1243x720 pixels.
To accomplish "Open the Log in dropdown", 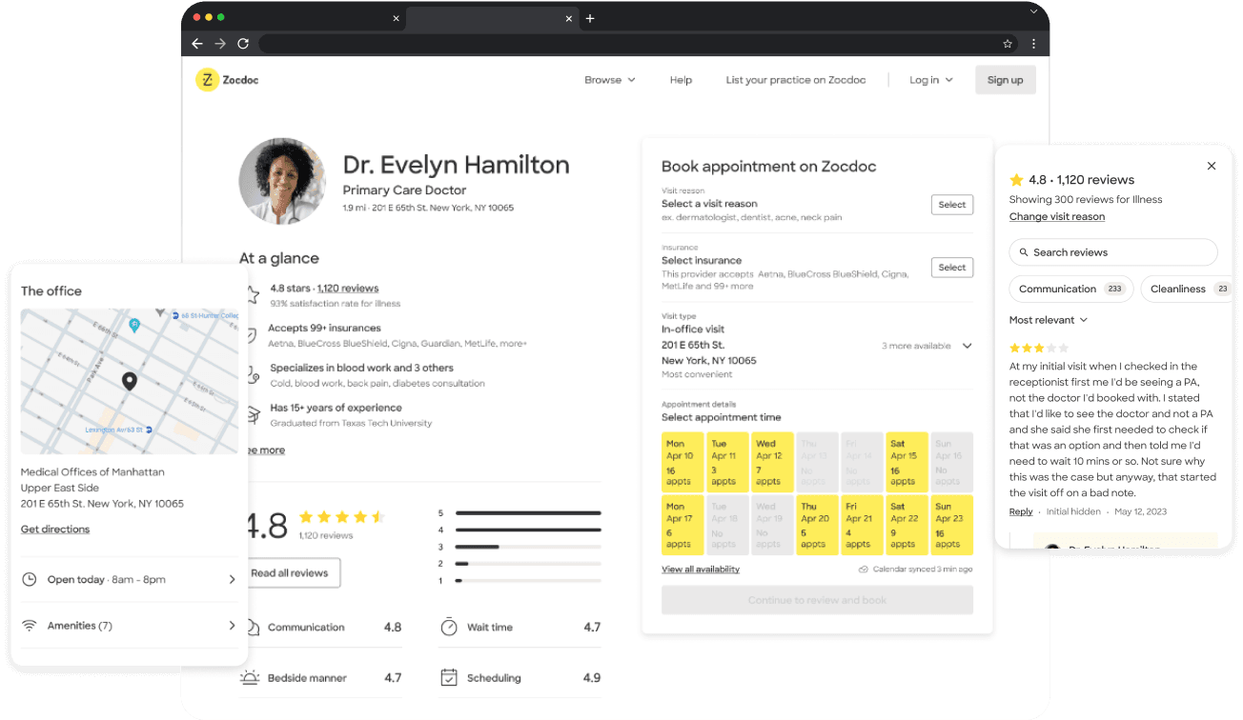I will coord(931,80).
